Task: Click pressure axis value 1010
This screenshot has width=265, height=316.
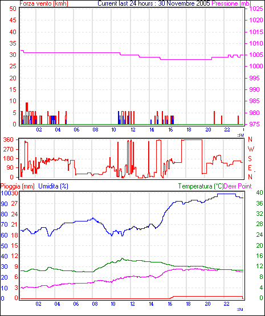Action: tap(256, 43)
